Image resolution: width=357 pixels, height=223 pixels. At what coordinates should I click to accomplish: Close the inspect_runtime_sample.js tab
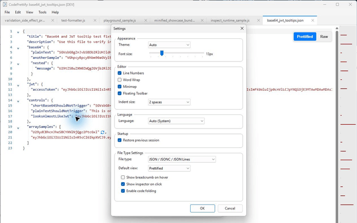pyautogui.click(x=258, y=20)
